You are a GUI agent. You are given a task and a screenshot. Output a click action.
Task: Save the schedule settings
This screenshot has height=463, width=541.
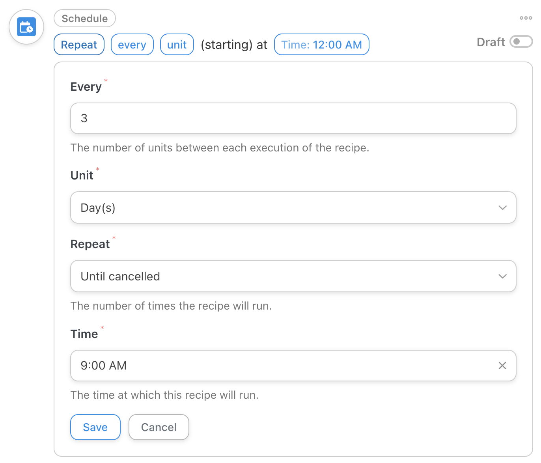click(95, 427)
